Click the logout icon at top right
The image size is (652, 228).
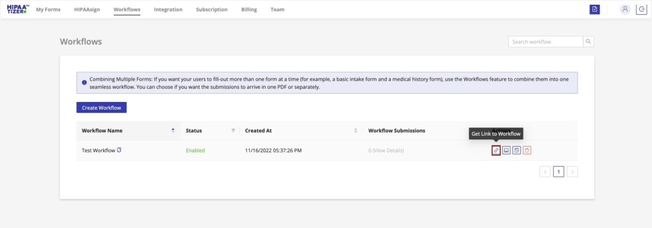641,9
